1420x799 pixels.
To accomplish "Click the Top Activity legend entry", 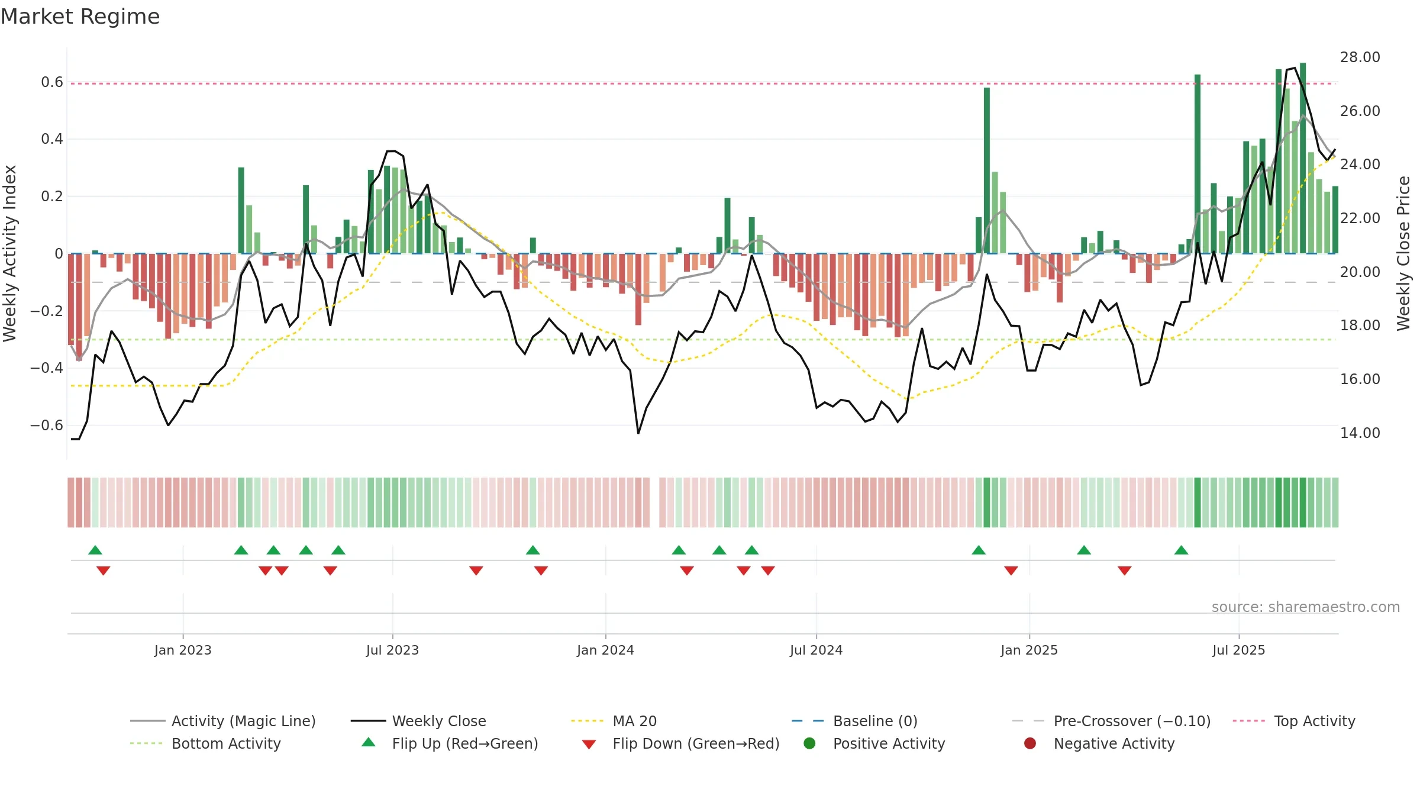I will [1294, 721].
